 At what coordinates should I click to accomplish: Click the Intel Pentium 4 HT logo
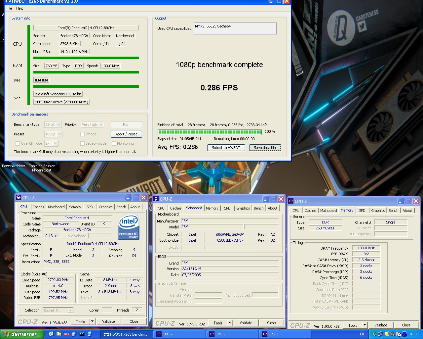point(129,227)
